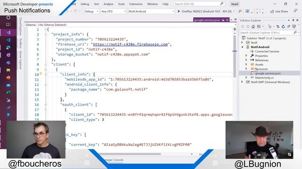The width and height of the screenshot is (302, 169).
Task: Open the Debug menu
Action: (85, 4)
